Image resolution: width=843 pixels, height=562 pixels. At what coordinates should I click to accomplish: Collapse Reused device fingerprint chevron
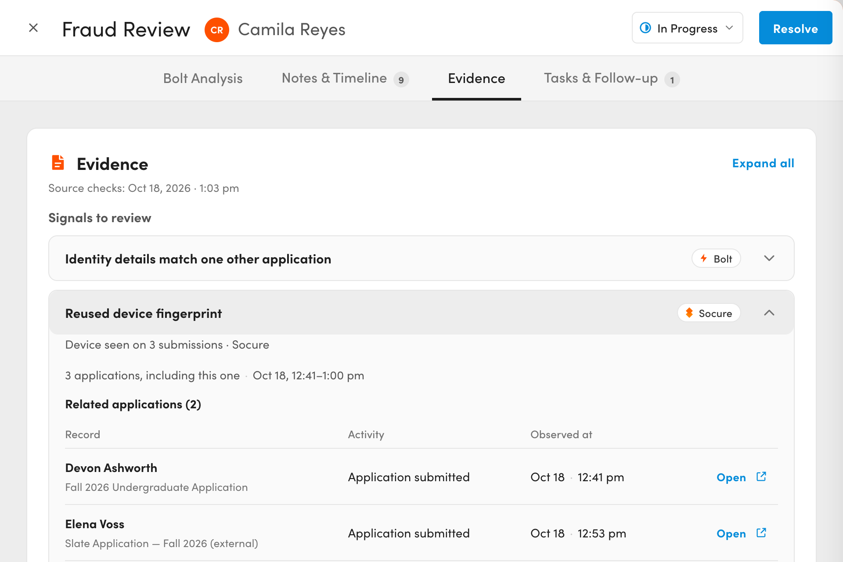(x=769, y=313)
